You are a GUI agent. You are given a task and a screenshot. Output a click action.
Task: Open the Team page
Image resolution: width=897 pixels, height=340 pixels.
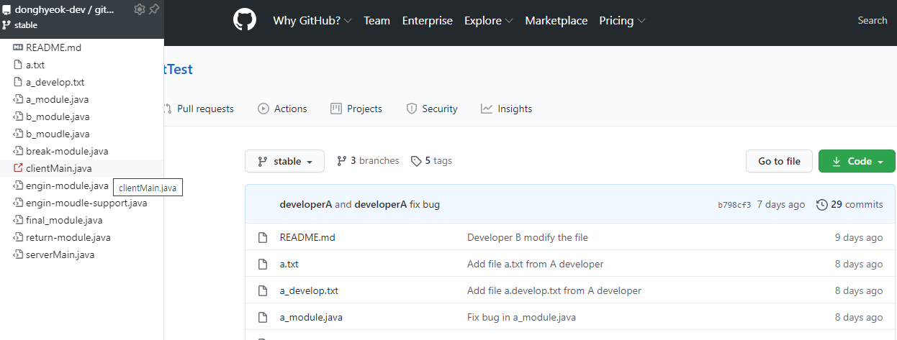(x=377, y=21)
